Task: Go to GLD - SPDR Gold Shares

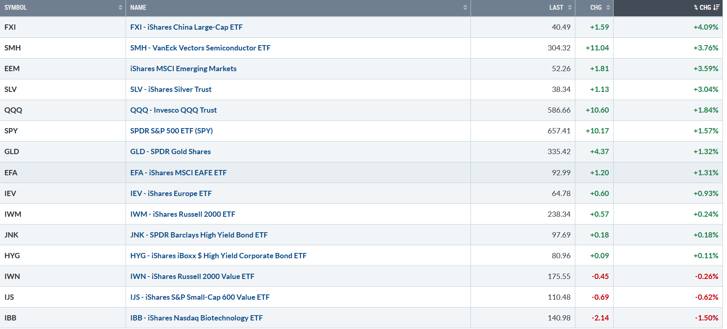Action: [x=170, y=152]
